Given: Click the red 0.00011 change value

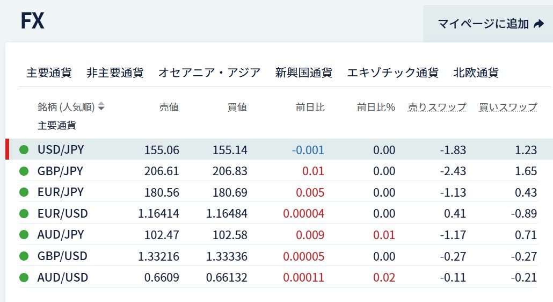Looking at the screenshot, I should (x=304, y=278).
